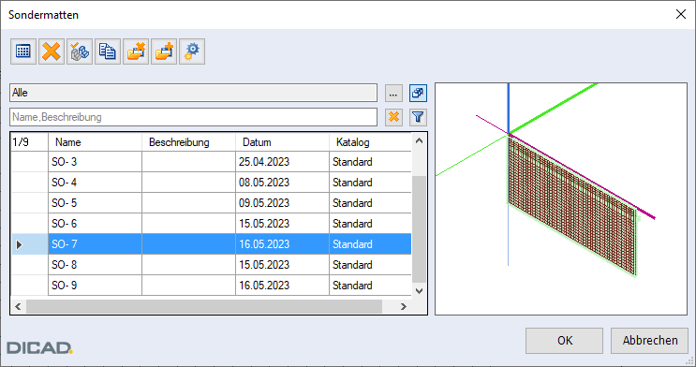Image resolution: width=696 pixels, height=367 pixels.
Task: Select the SO- 4 row
Action: click(x=212, y=183)
